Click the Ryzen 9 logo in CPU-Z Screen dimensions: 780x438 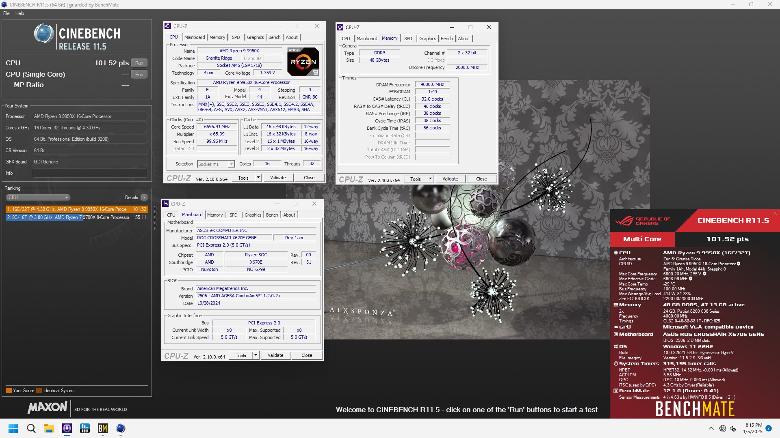[303, 62]
